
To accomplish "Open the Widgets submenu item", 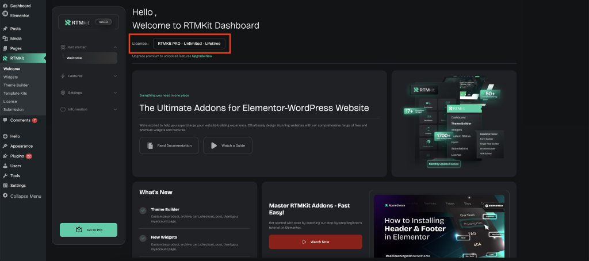I will 10,77.
